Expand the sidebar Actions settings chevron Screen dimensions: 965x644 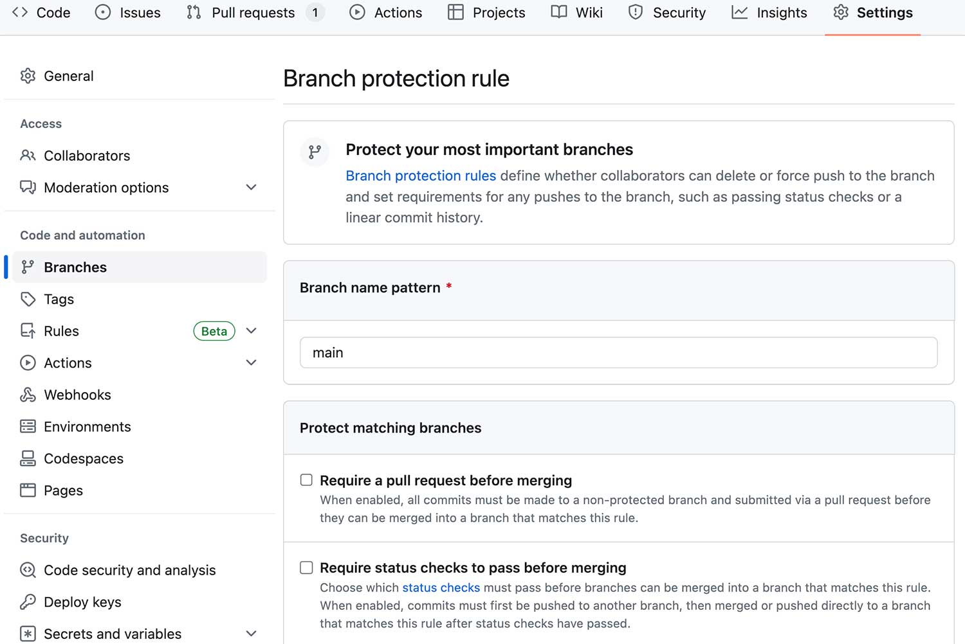[252, 362]
